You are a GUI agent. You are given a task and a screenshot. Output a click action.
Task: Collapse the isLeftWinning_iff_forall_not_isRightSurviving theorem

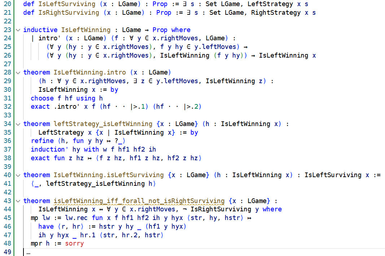click(18, 201)
